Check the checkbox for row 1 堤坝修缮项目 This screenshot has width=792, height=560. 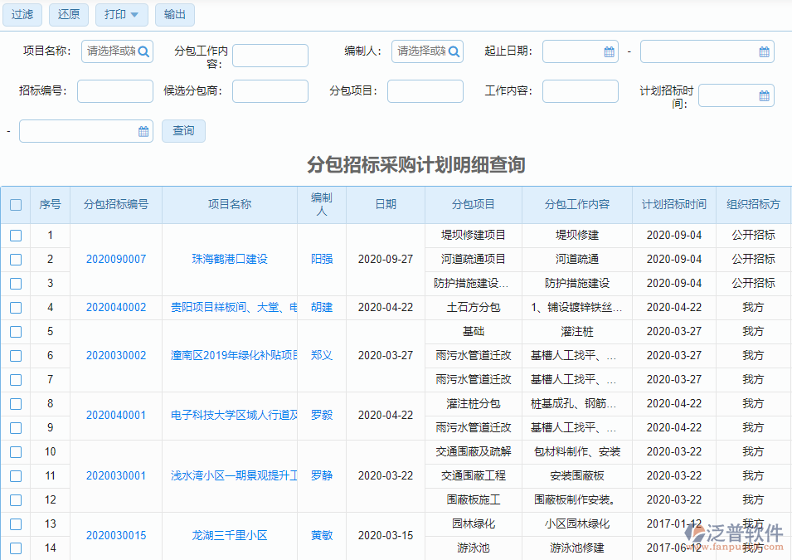point(15,235)
